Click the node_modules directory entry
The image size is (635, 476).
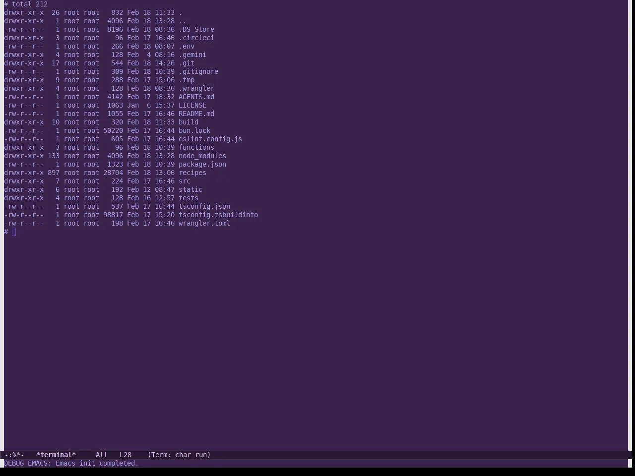click(x=202, y=156)
